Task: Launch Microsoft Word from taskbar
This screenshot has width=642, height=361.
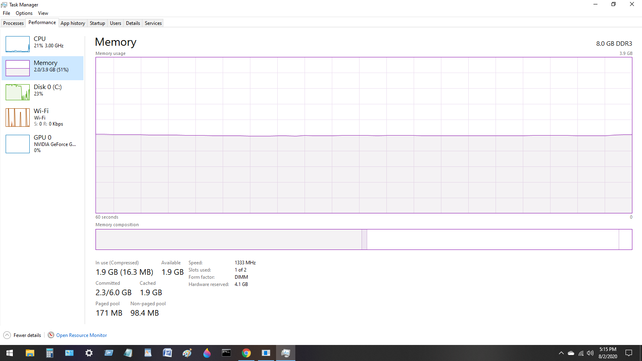Action: (x=167, y=353)
